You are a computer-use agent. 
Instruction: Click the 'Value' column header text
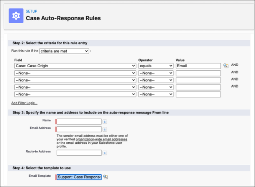click(180, 60)
